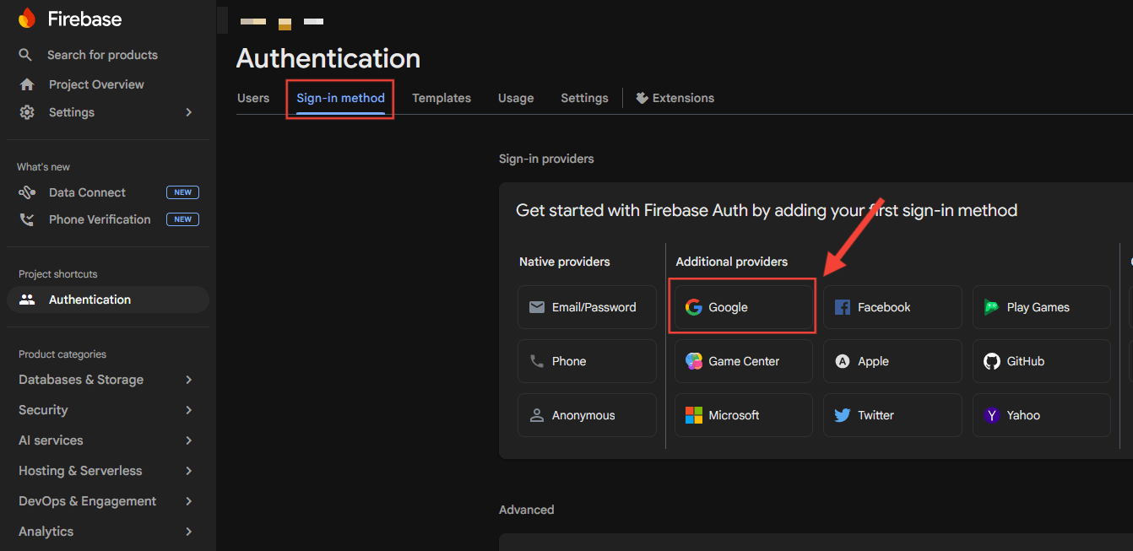Click the 'Product categories' label
1133x551 pixels.
pyautogui.click(x=62, y=354)
